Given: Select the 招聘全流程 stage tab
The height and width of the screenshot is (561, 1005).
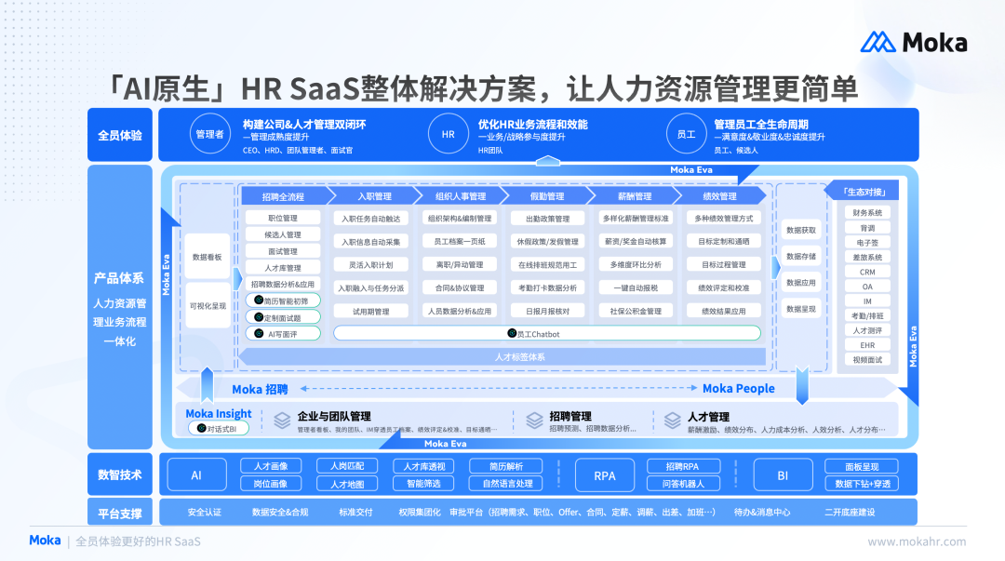Looking at the screenshot, I should click(286, 196).
